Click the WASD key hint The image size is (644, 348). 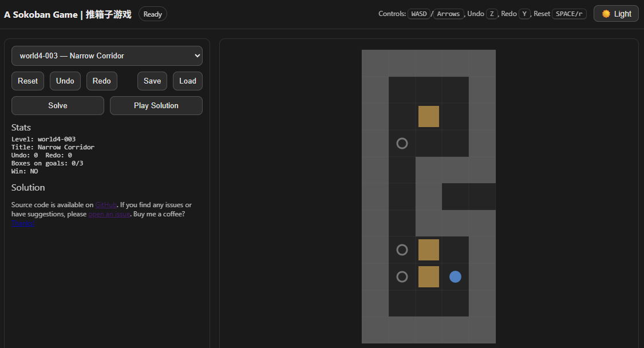[419, 14]
